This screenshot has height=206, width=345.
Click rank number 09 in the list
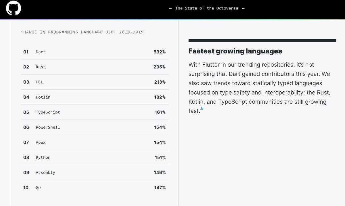coord(26,172)
